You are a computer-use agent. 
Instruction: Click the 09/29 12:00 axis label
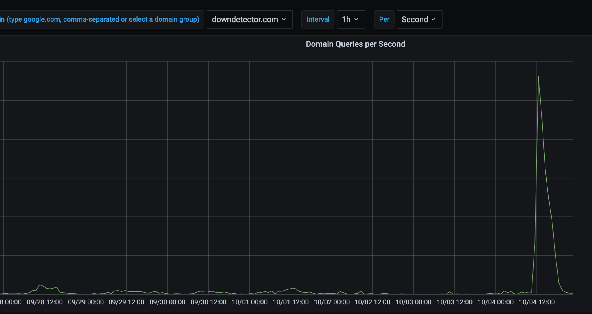tap(126, 302)
